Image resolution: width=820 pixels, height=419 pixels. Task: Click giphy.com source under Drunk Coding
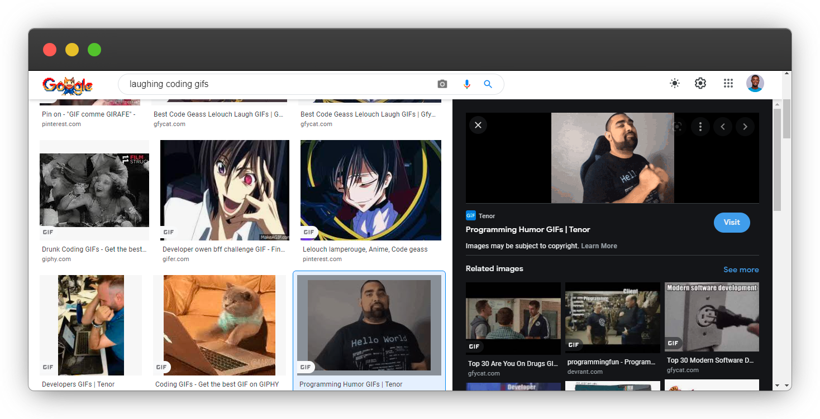pos(56,259)
